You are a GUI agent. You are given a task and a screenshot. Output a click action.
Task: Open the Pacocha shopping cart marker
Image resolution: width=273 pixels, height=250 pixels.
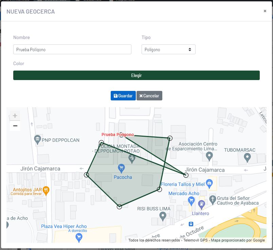[x=121, y=169]
